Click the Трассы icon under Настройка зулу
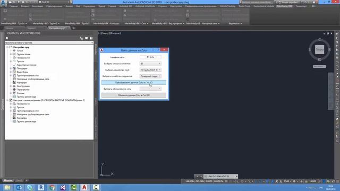 pos(14,62)
